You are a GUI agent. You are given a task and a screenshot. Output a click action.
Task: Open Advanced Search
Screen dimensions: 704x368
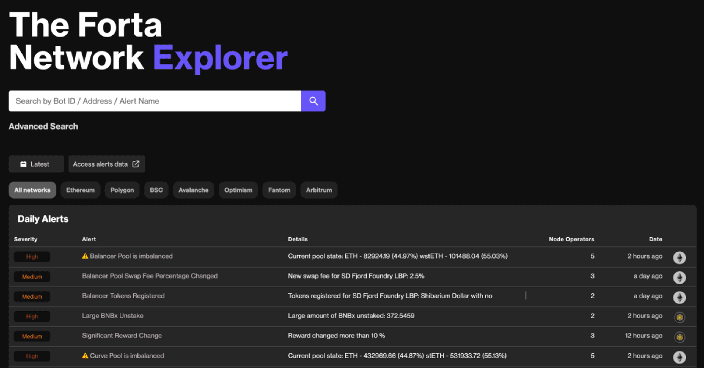pyautogui.click(x=43, y=126)
